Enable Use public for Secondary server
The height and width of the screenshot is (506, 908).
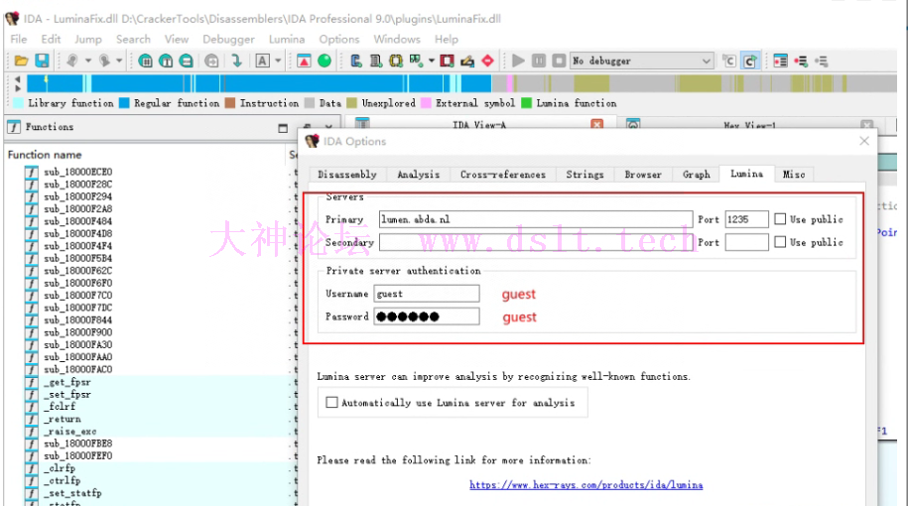pos(781,242)
